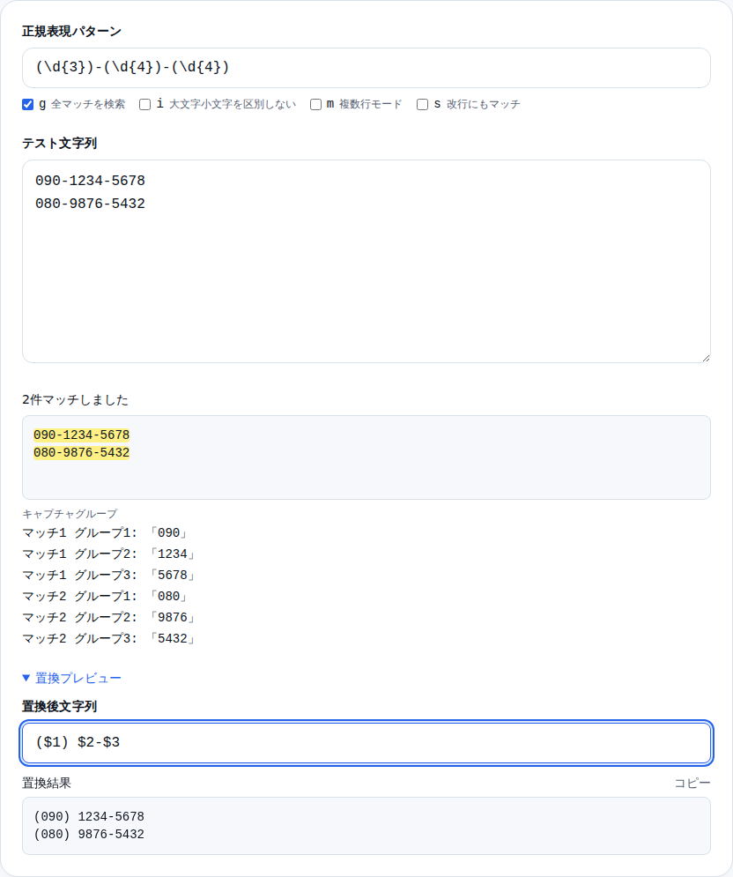Click the 2件マッチしました status text
The height and width of the screenshot is (877, 733).
76,400
